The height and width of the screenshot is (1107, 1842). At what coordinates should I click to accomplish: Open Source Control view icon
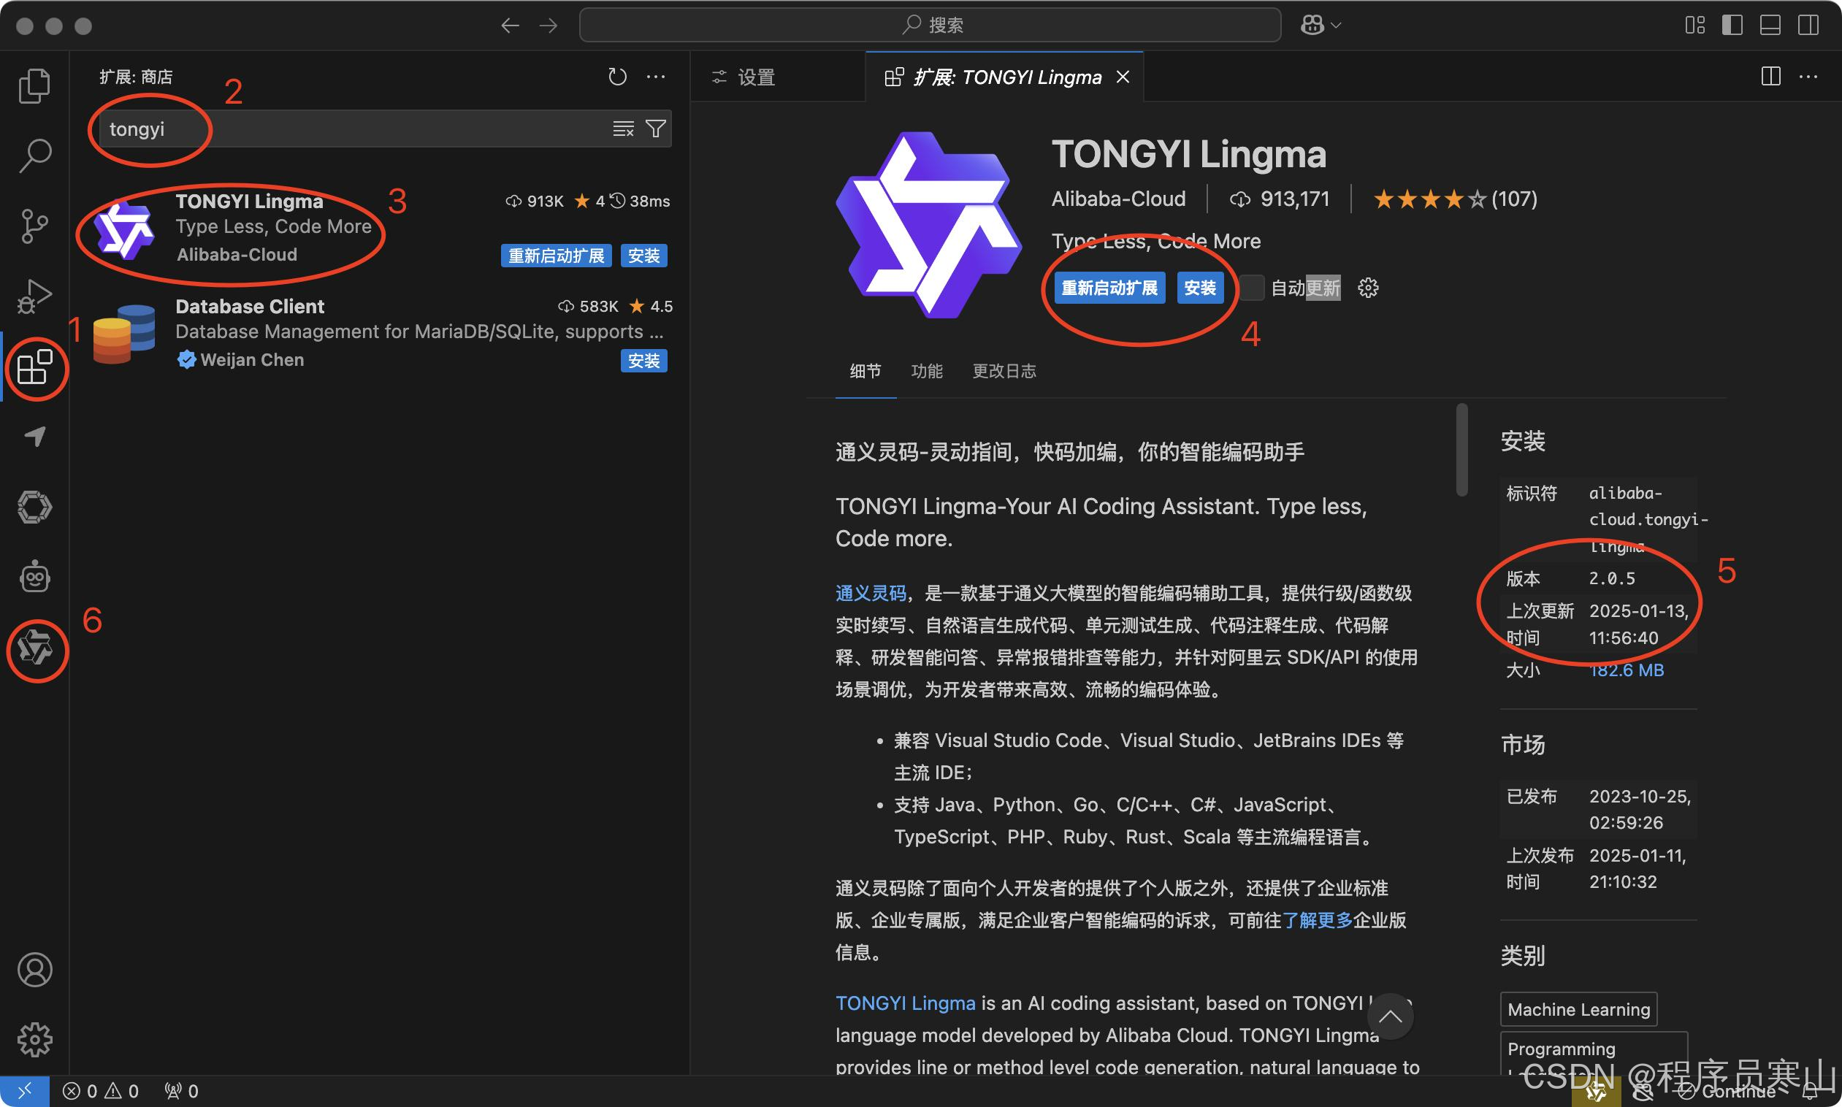click(34, 226)
